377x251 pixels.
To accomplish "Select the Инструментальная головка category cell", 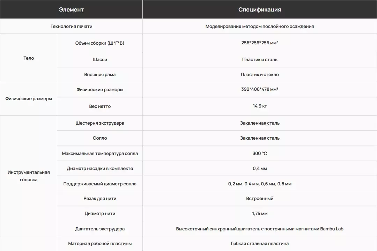I will (x=29, y=176).
